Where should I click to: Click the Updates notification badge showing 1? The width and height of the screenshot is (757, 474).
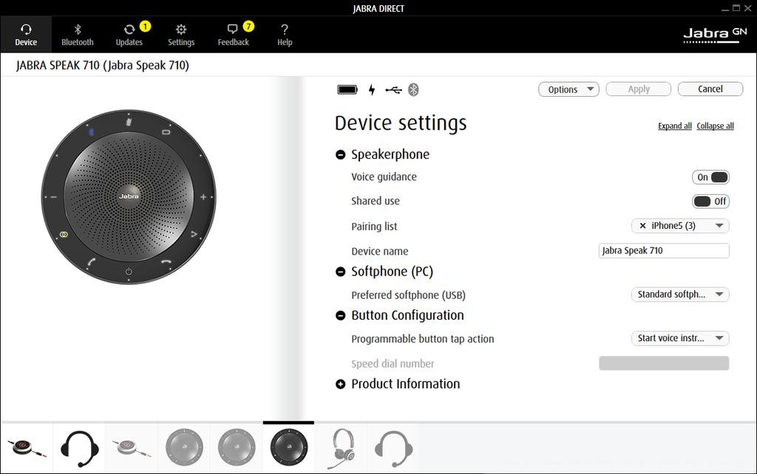click(145, 26)
